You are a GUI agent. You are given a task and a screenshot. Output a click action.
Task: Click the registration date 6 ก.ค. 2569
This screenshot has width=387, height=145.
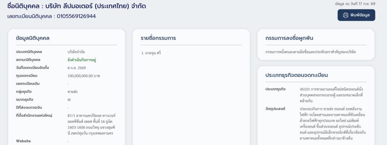pos(76,68)
